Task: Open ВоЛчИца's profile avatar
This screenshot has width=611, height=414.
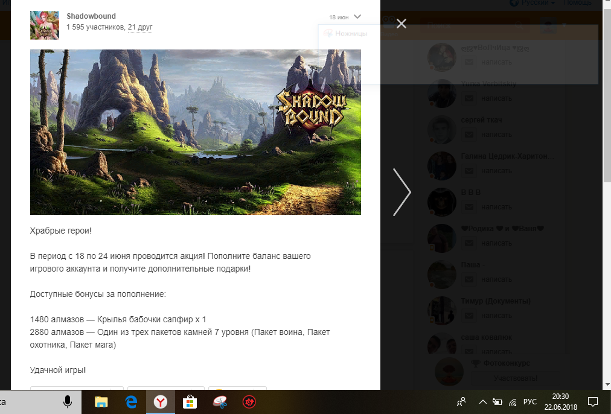Action: coord(442,57)
